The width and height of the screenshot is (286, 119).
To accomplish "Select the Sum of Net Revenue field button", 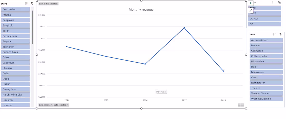I will pyautogui.click(x=48, y=4).
